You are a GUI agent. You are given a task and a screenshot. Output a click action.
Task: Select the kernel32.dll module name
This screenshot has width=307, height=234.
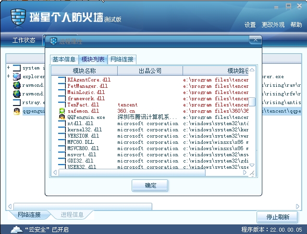coord(85,129)
